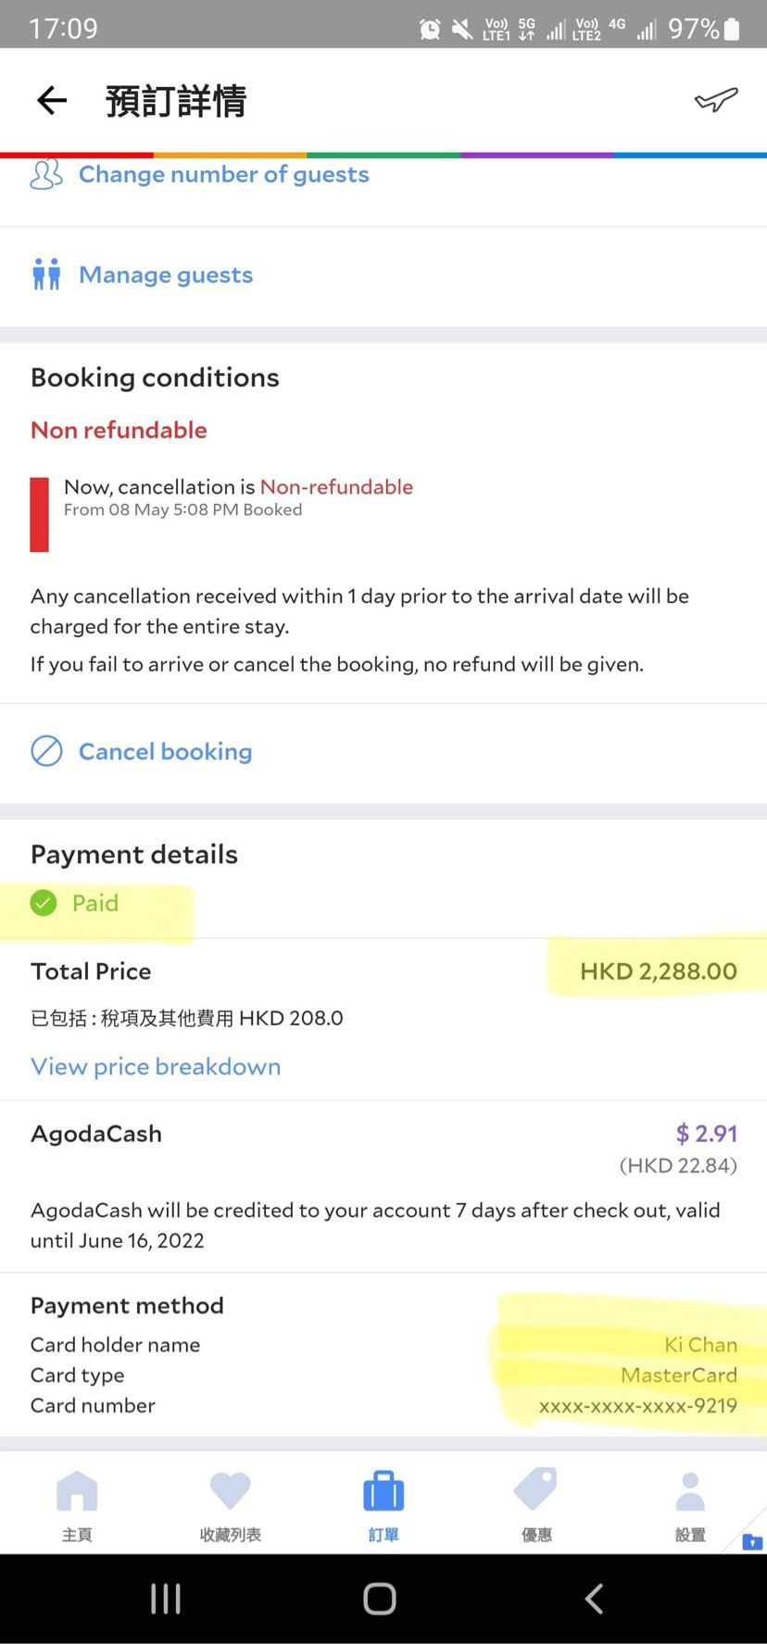Tap Android home navigation button
The image size is (767, 1644).
click(380, 1599)
